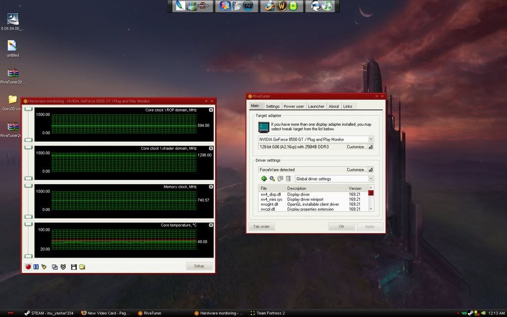Open the Launcher tab
The image size is (507, 317).
pyautogui.click(x=316, y=106)
